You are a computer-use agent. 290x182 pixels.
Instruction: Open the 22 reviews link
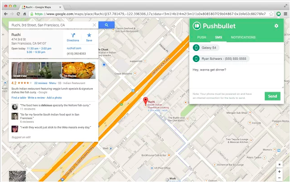40,83
